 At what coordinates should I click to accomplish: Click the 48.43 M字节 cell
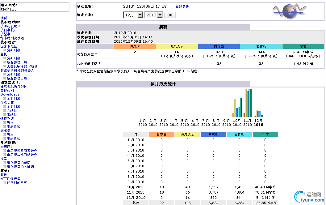(x=265, y=187)
